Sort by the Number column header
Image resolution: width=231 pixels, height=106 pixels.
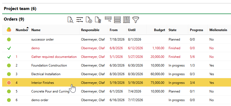[x=22, y=30]
